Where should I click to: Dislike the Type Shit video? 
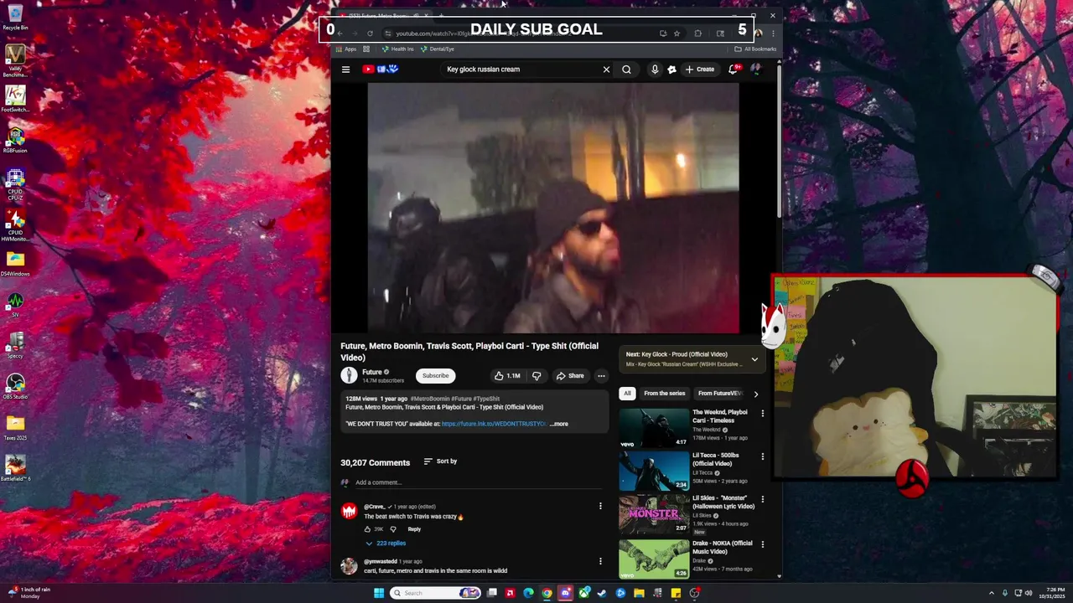click(x=536, y=376)
